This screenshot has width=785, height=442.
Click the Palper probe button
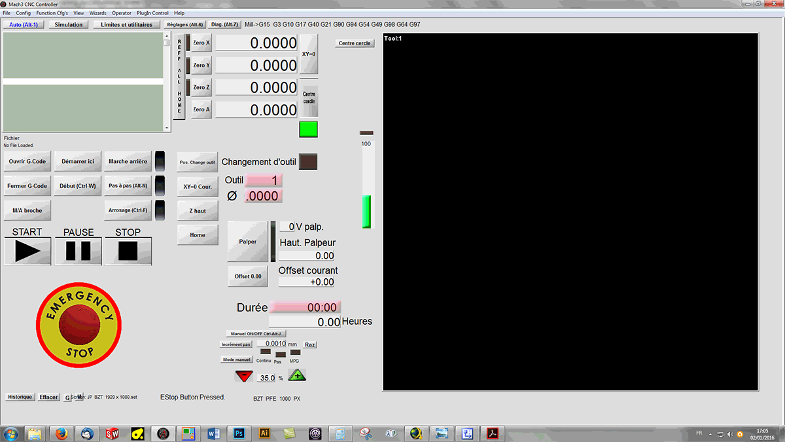click(248, 242)
